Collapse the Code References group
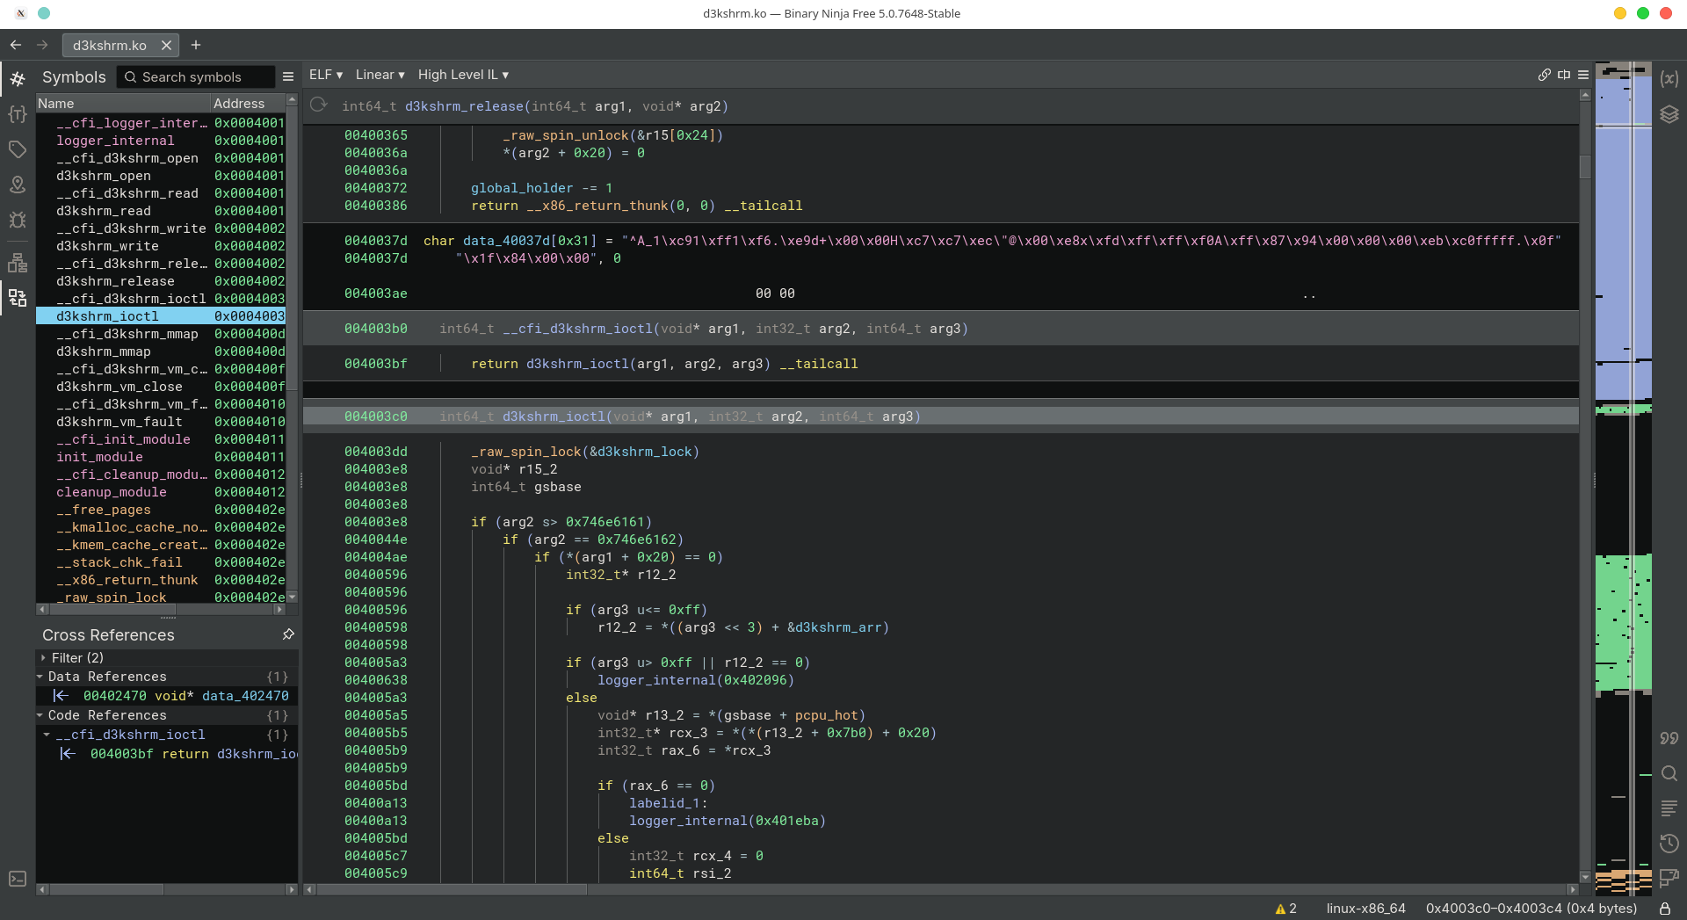The image size is (1687, 920). (x=40, y=715)
